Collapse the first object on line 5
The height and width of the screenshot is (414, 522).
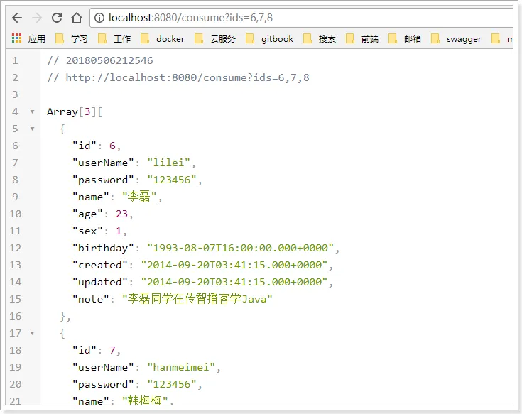point(32,129)
